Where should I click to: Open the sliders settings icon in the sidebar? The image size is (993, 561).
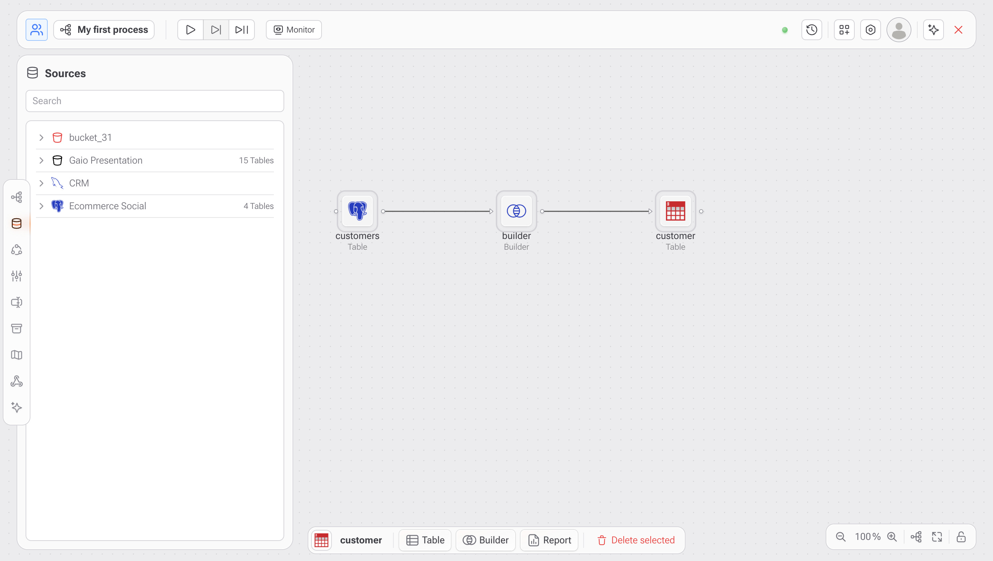[17, 276]
